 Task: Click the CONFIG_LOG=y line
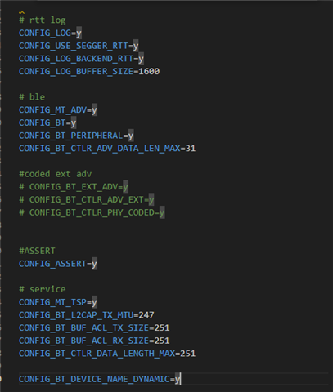coord(50,33)
